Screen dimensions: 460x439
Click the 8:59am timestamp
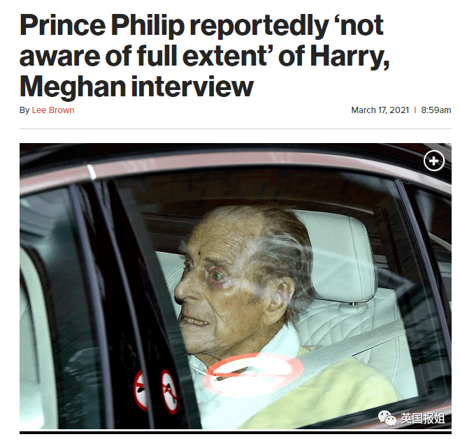pyautogui.click(x=436, y=110)
